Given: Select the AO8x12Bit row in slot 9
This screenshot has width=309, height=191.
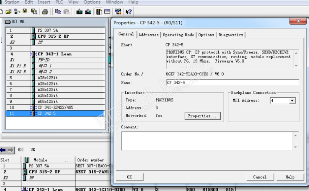Looking at the screenshot, I should click(x=55, y=102).
